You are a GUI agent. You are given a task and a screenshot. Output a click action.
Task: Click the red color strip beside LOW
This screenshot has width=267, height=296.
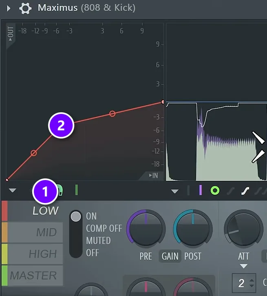(5, 211)
